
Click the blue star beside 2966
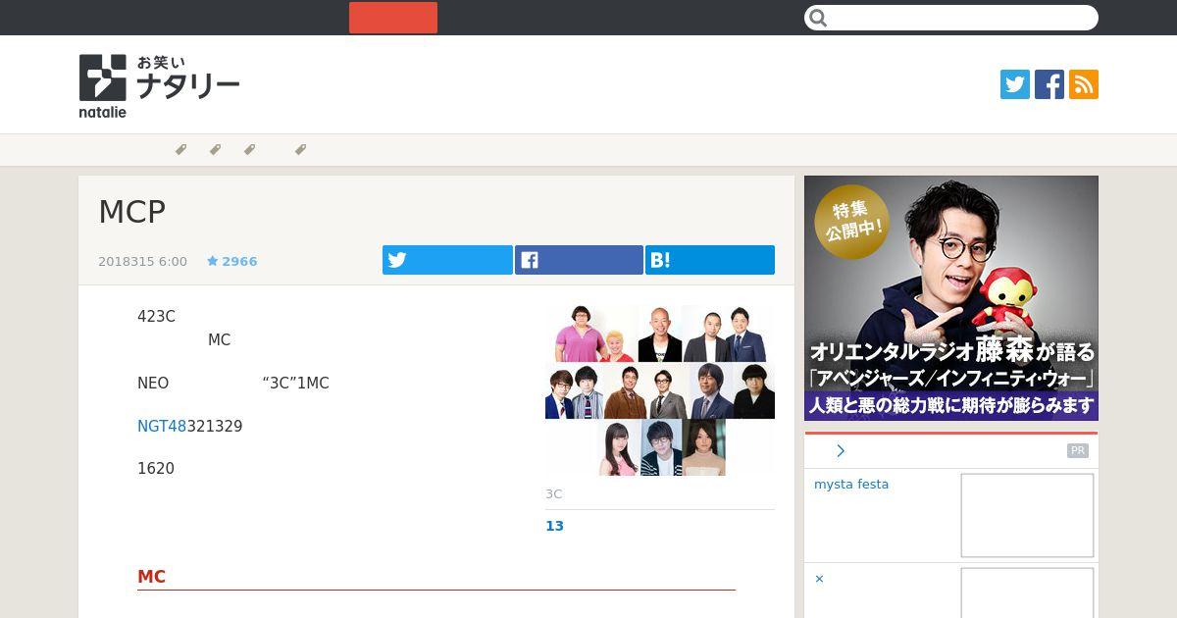(x=212, y=261)
